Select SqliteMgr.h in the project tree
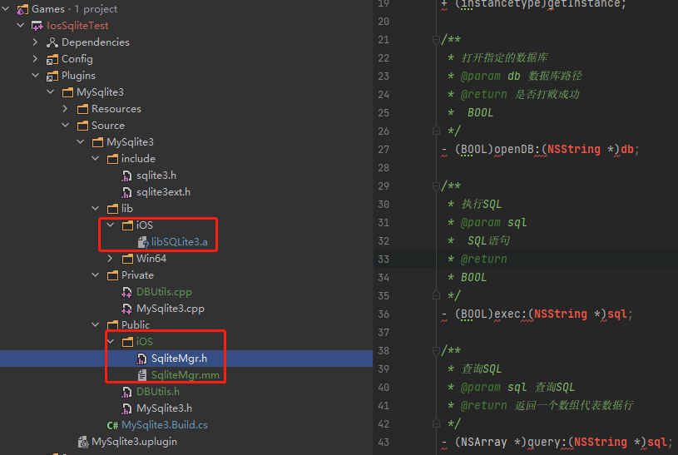Image resolution: width=678 pixels, height=455 pixels. tap(178, 359)
